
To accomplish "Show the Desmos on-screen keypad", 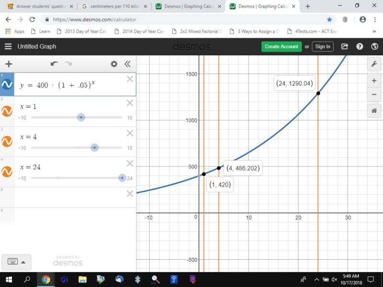I will [x=16, y=262].
